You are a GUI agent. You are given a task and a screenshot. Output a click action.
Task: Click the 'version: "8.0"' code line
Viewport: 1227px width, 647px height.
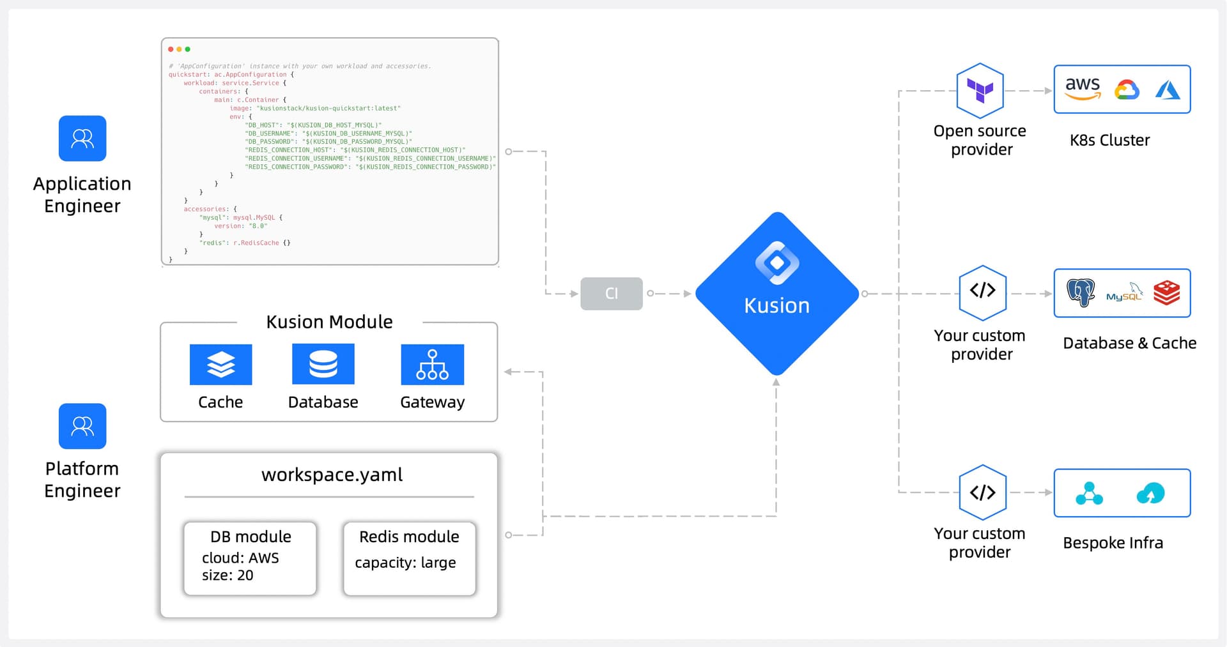coord(240,226)
